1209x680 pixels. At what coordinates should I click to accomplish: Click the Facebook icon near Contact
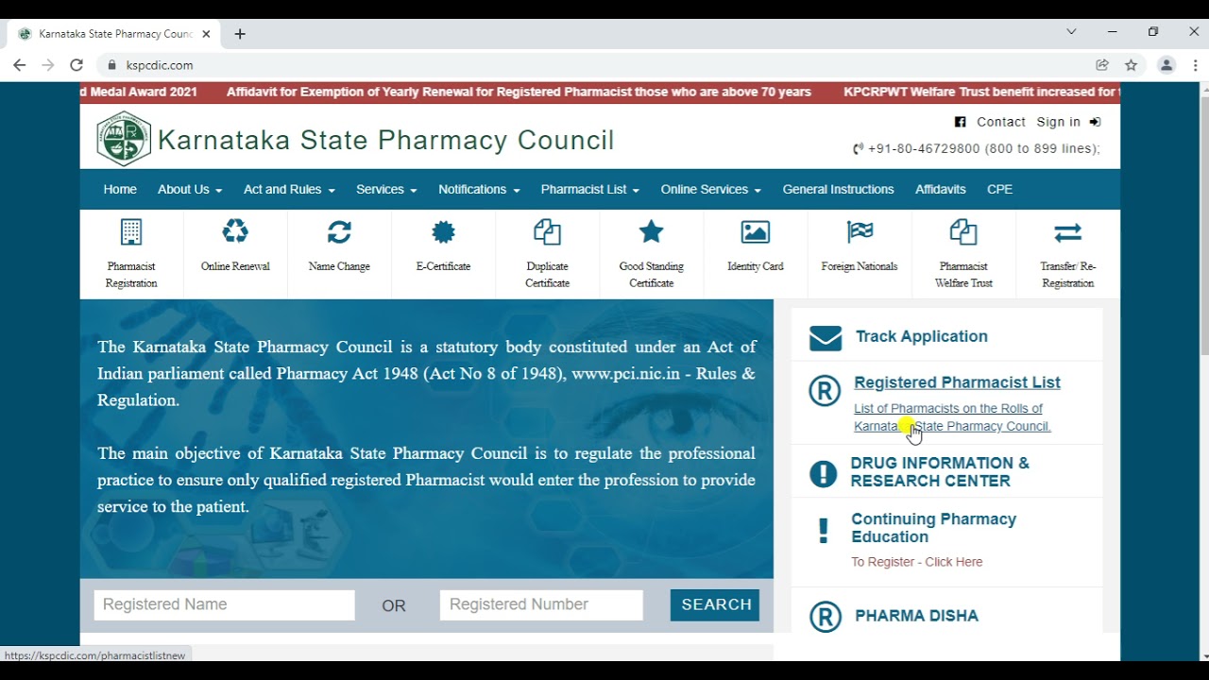[960, 122]
